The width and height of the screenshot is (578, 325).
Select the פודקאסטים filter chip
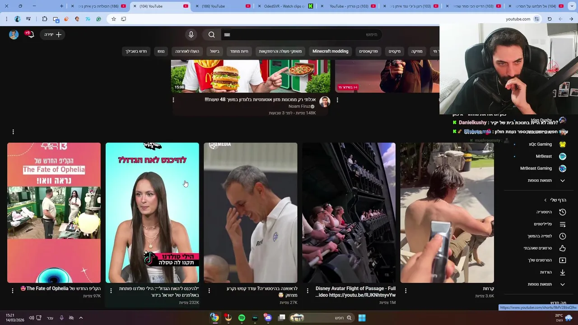368,51
